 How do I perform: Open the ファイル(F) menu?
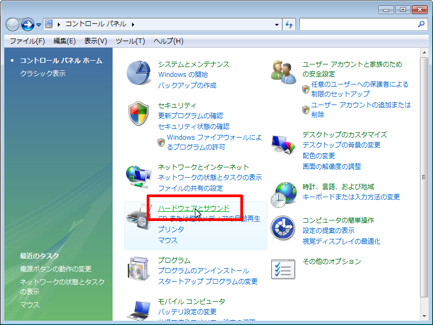[28, 41]
